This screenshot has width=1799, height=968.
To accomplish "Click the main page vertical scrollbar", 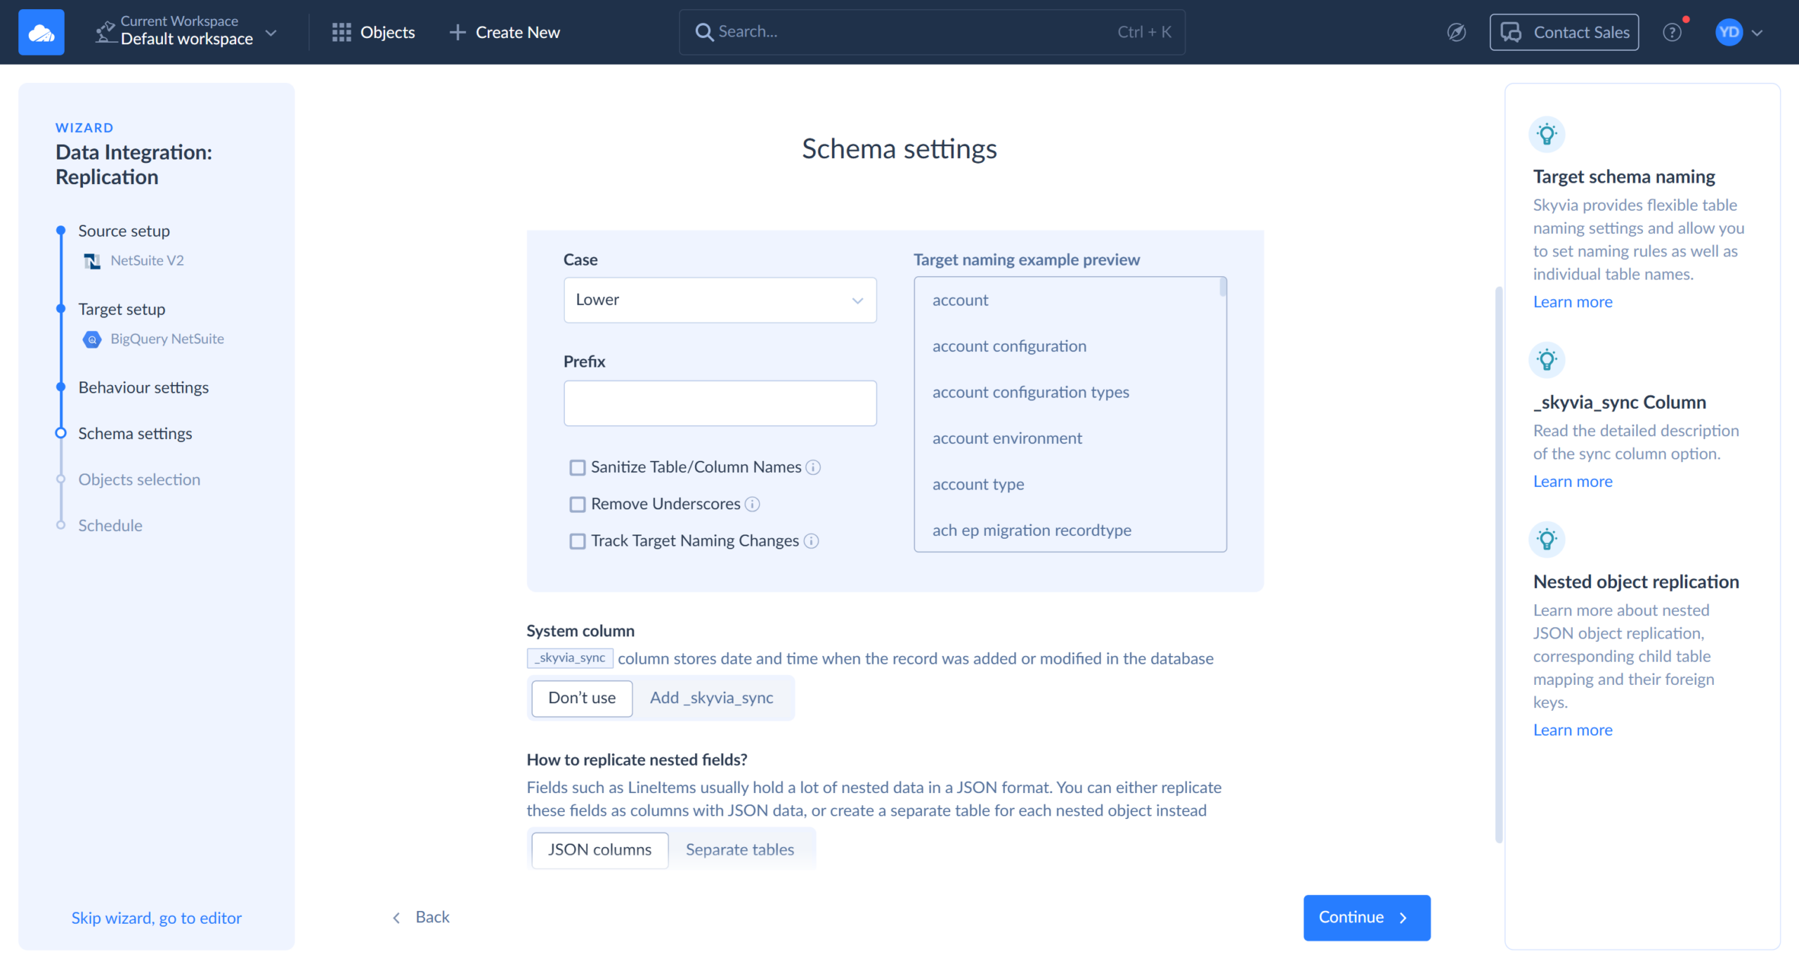I will [x=1498, y=564].
